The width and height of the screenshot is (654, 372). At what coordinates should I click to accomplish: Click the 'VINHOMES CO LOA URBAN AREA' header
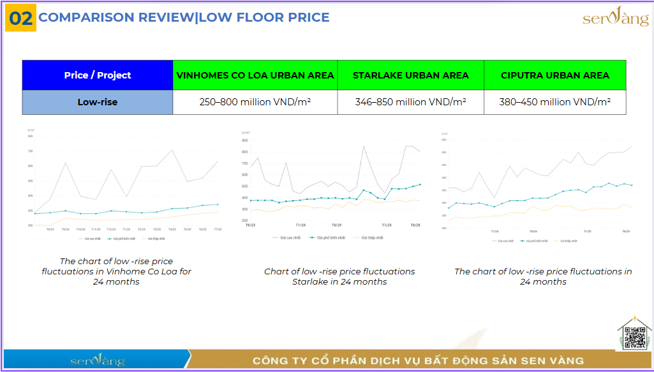tap(255, 75)
